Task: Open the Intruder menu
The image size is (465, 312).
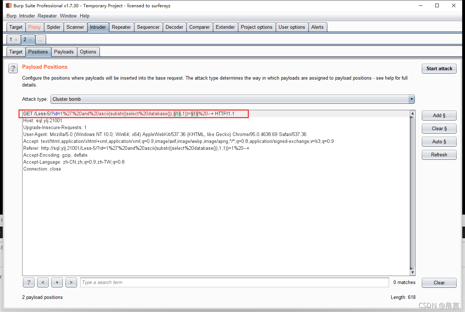Action: (27, 16)
